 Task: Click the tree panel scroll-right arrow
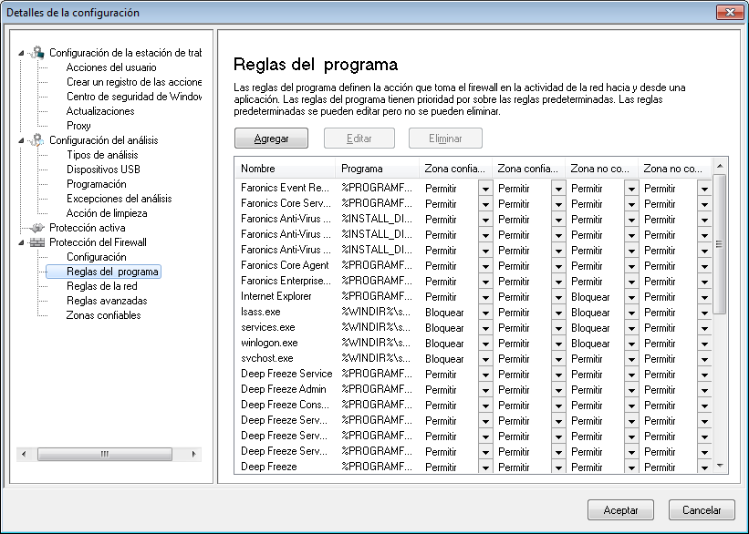tap(193, 454)
